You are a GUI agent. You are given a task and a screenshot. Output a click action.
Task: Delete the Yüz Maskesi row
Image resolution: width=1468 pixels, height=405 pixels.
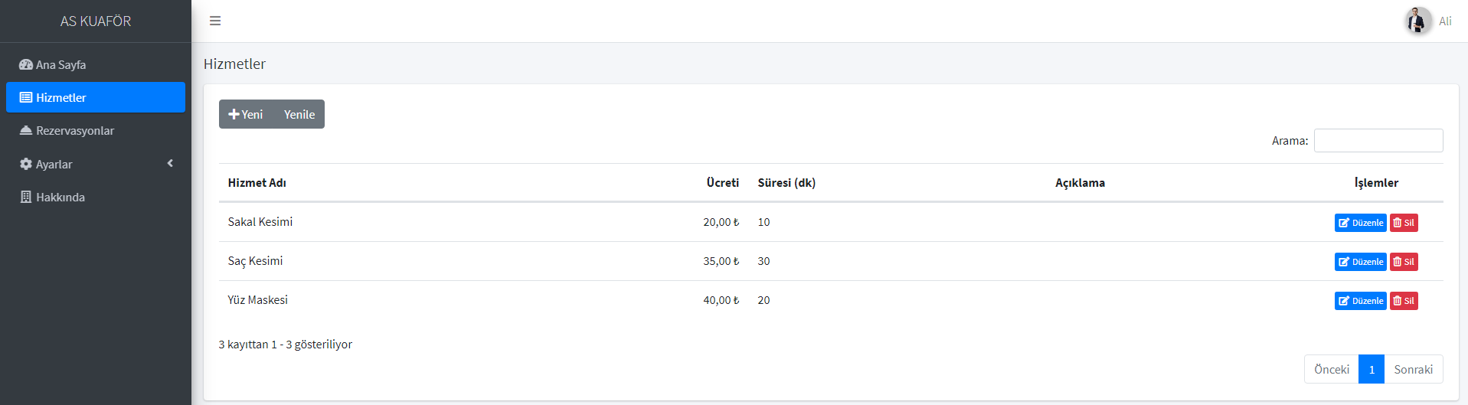pyautogui.click(x=1404, y=301)
